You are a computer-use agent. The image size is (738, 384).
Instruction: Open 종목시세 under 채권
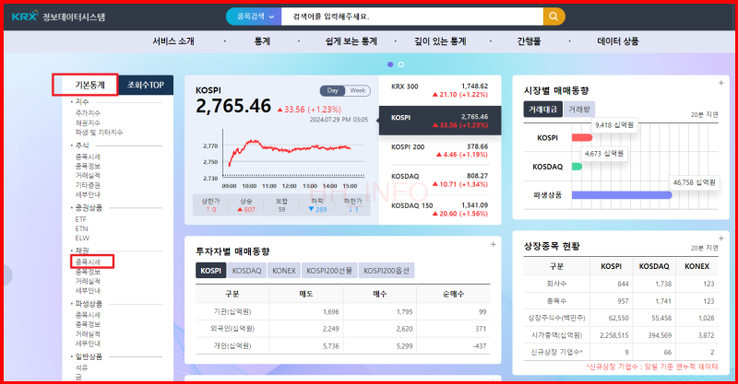(88, 262)
